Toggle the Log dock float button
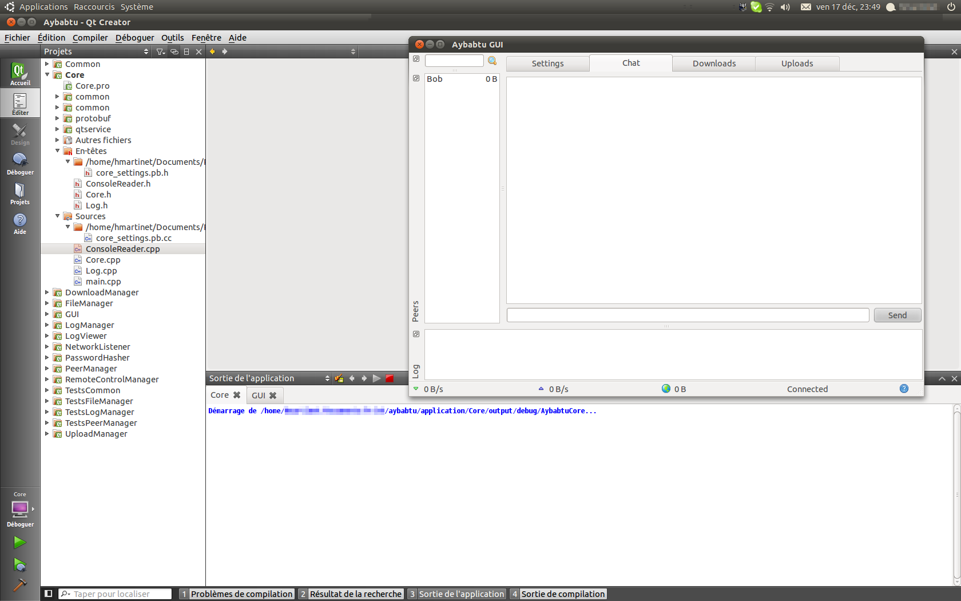Screen dimensions: 961x601 (416, 334)
